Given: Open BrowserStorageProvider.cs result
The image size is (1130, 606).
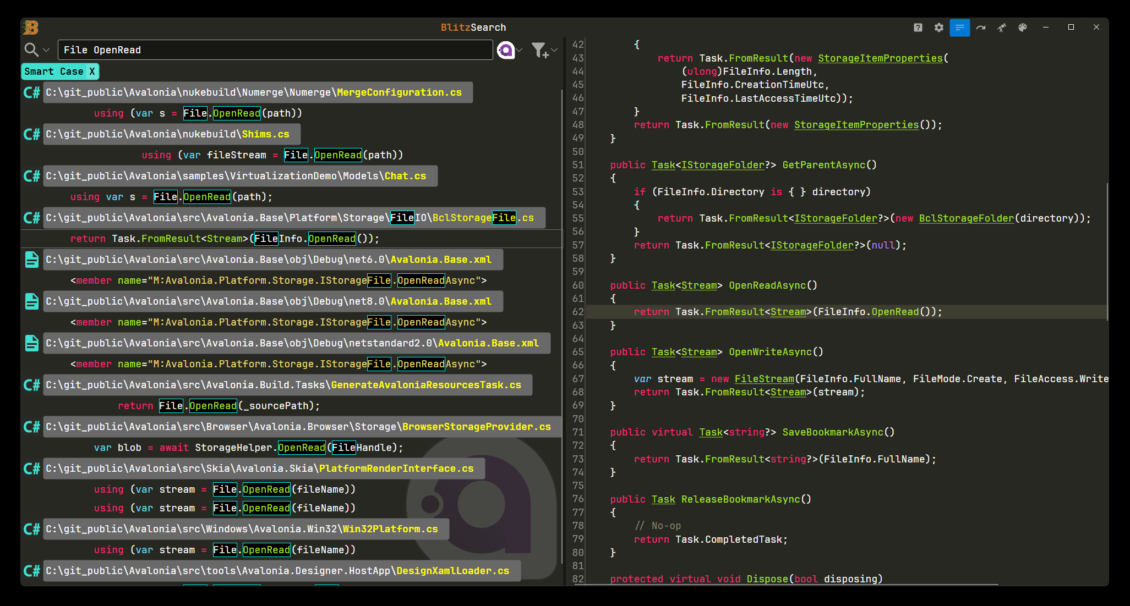Looking at the screenshot, I should point(302,427).
